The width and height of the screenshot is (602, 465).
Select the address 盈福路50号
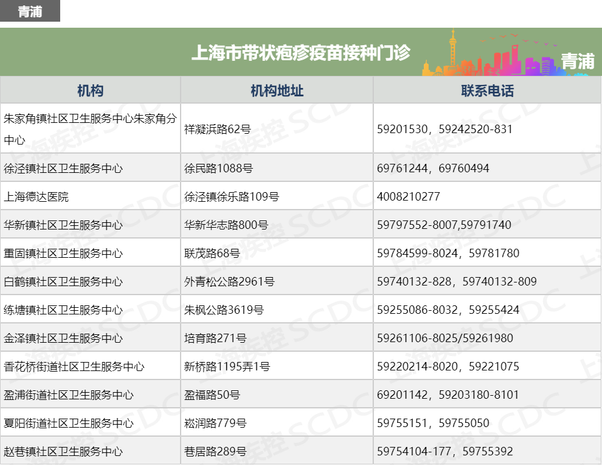212,395
